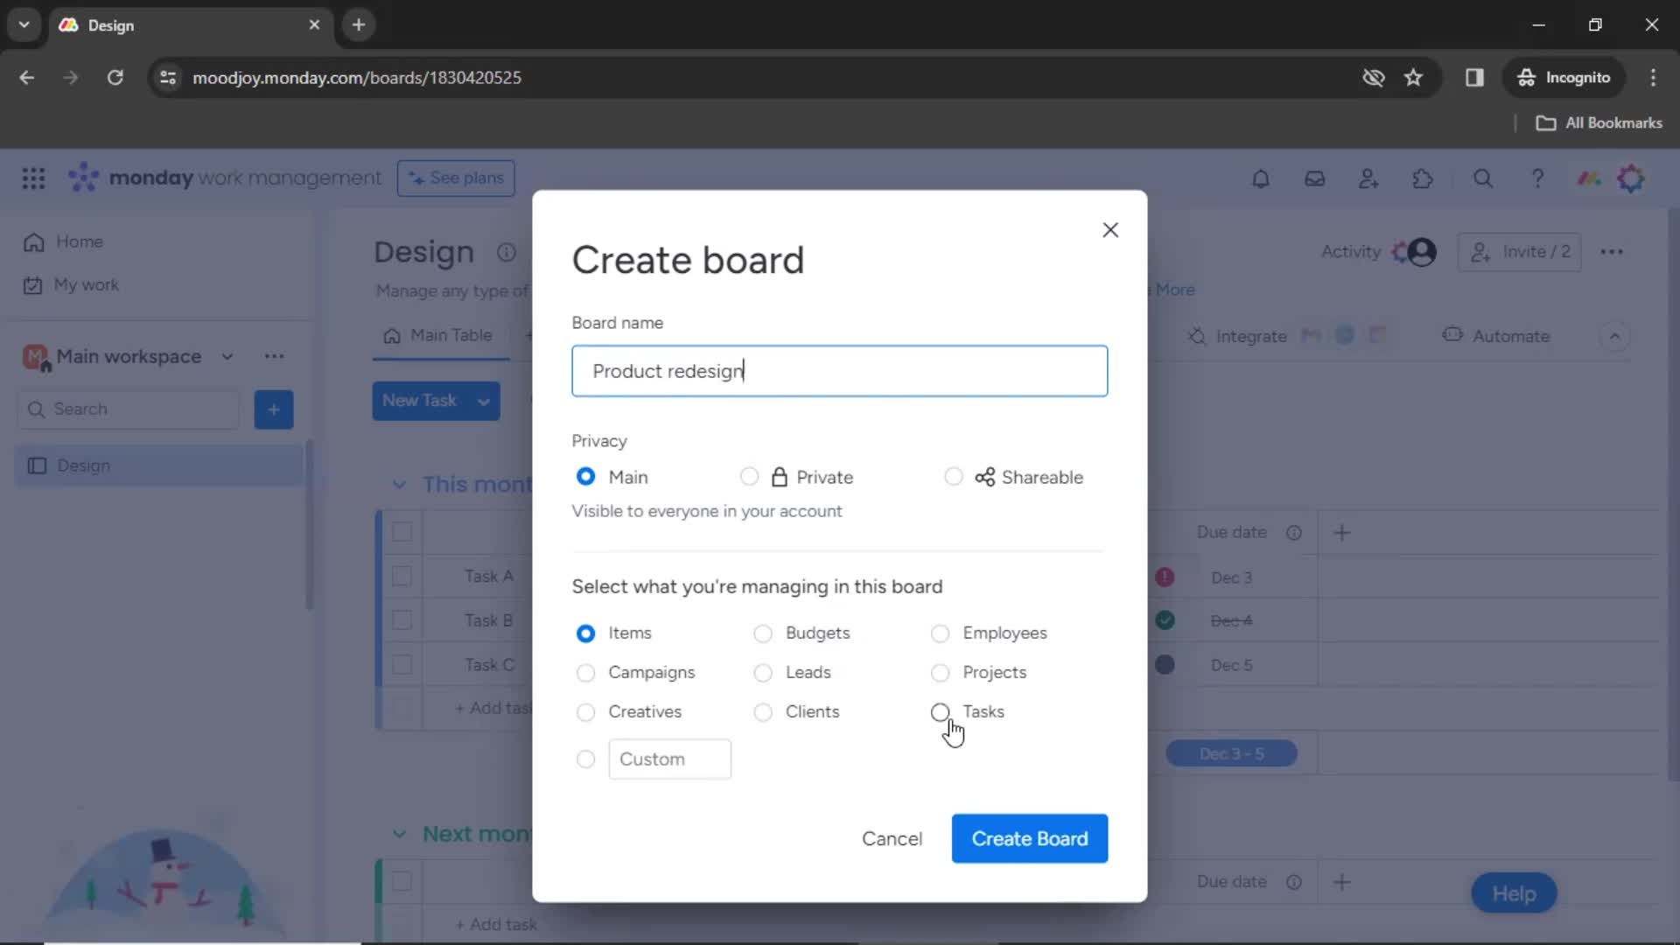Open the Main workspace dropdown menu

226,356
